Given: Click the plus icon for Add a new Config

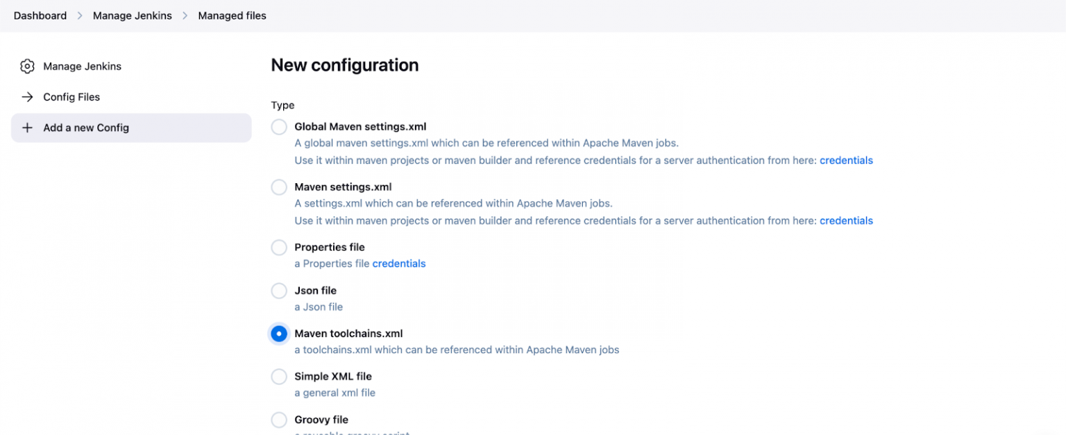Looking at the screenshot, I should (27, 128).
